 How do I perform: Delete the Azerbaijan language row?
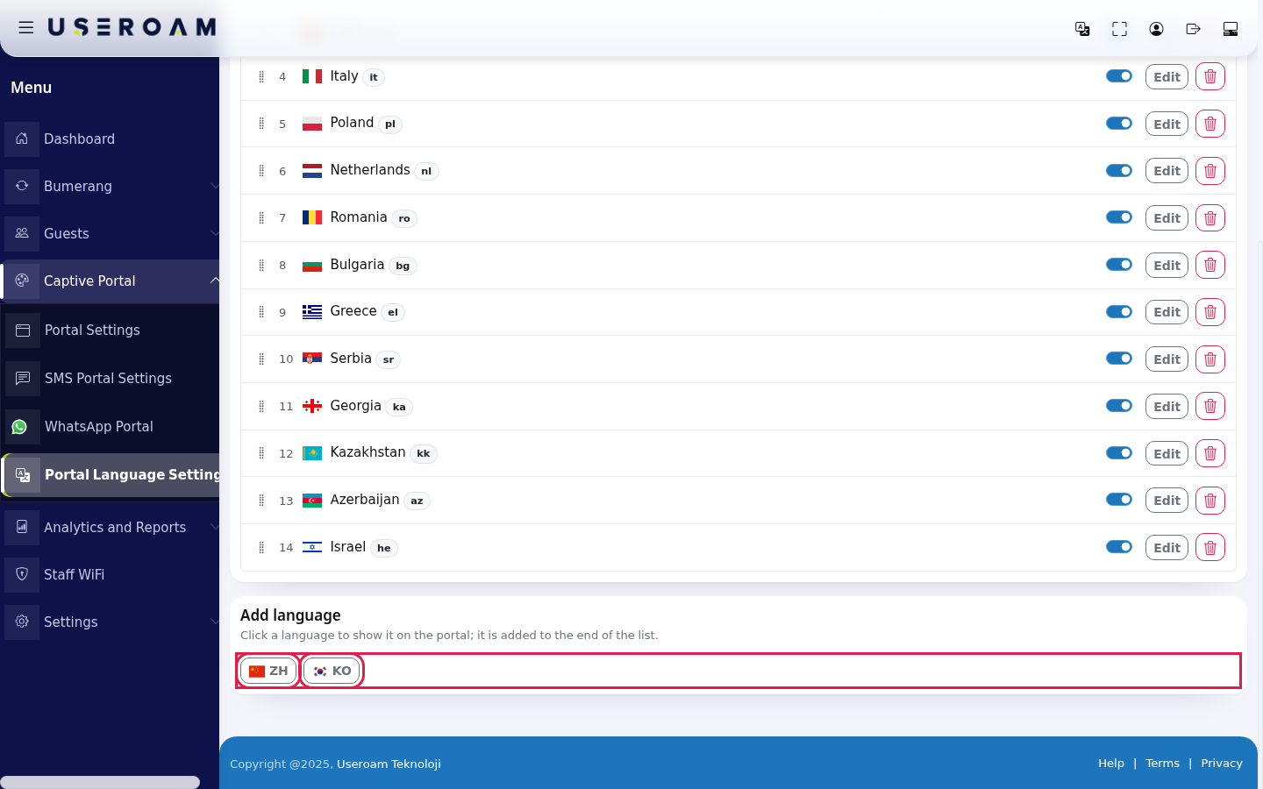[x=1210, y=501]
